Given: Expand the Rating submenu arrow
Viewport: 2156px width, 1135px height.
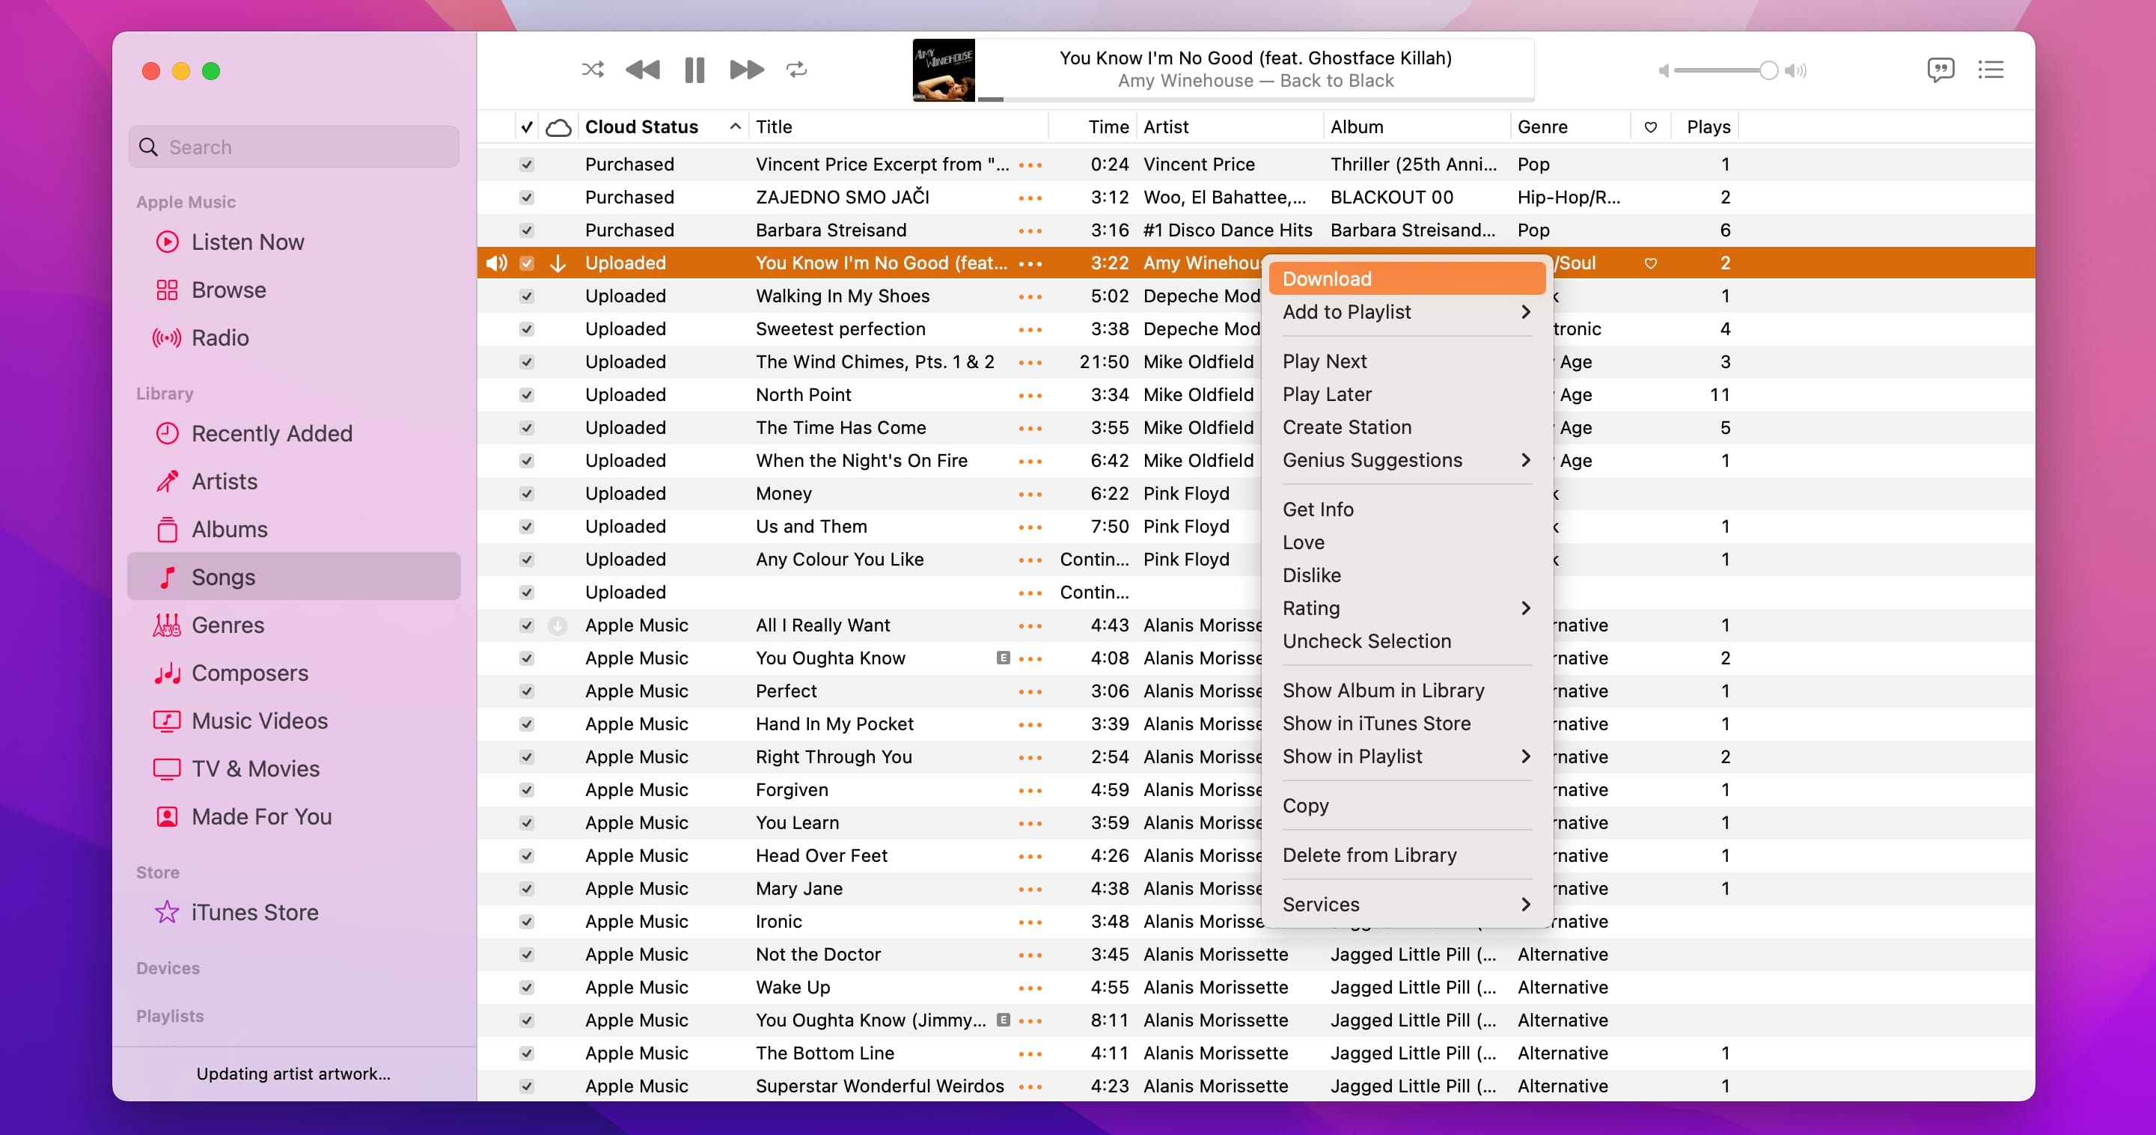Looking at the screenshot, I should (x=1525, y=608).
